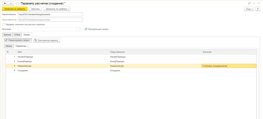Click Номенклатура in the Представление column
Image resolution: width=263 pixels, height=119 pixels.
pyautogui.click(x=155, y=66)
